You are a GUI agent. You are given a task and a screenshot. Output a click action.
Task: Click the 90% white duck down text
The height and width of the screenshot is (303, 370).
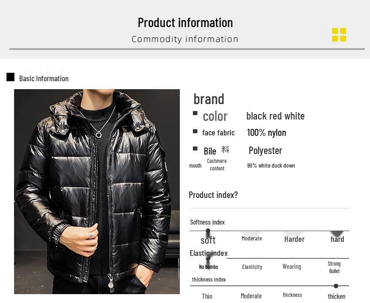[x=271, y=166]
